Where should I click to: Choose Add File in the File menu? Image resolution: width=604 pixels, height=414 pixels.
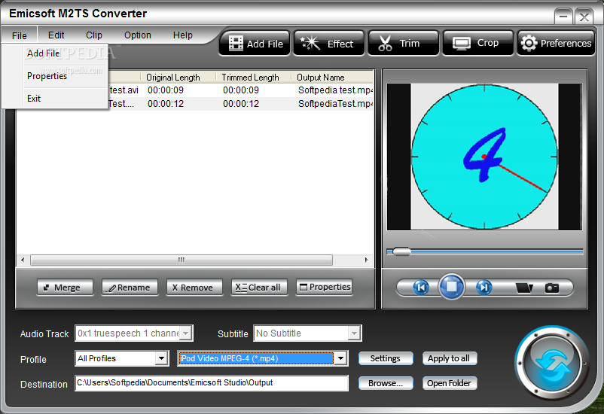55,53
